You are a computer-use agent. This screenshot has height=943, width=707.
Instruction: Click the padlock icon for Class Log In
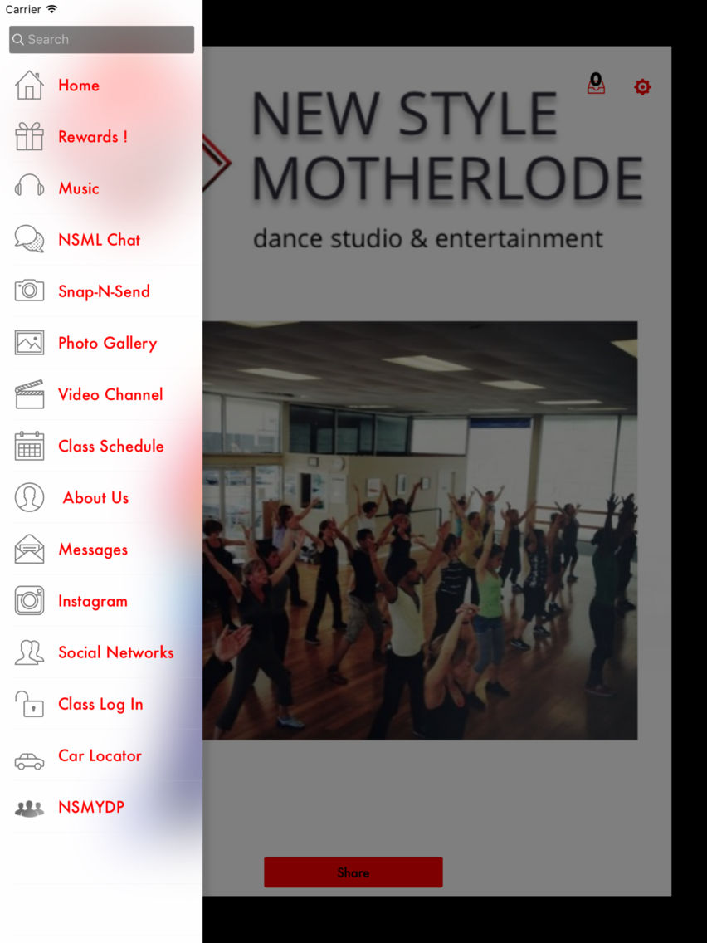29,704
